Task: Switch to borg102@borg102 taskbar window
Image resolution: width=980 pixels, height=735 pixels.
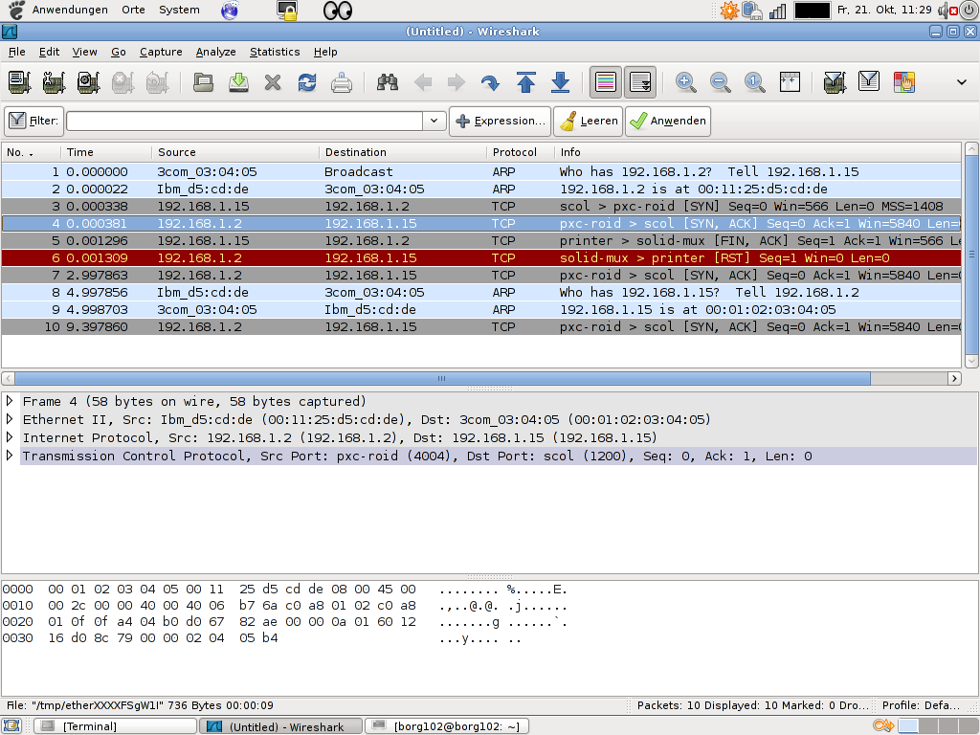Action: pos(447,726)
